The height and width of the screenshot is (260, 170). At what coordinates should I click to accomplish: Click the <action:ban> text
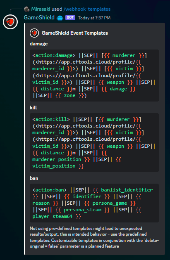(50, 190)
